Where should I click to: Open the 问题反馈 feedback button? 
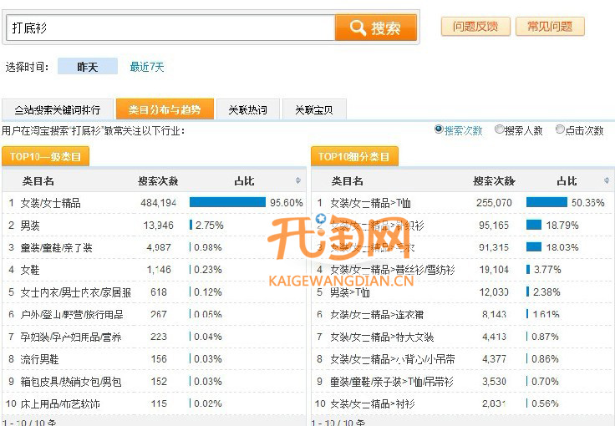coord(475,27)
